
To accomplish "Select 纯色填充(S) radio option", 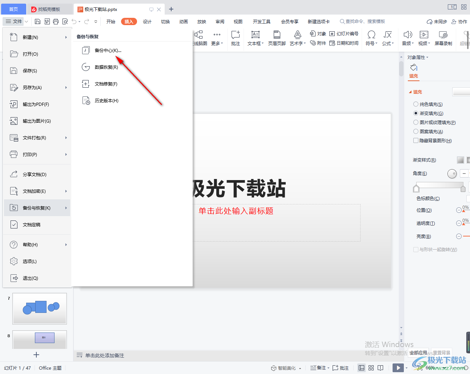I will [416, 104].
